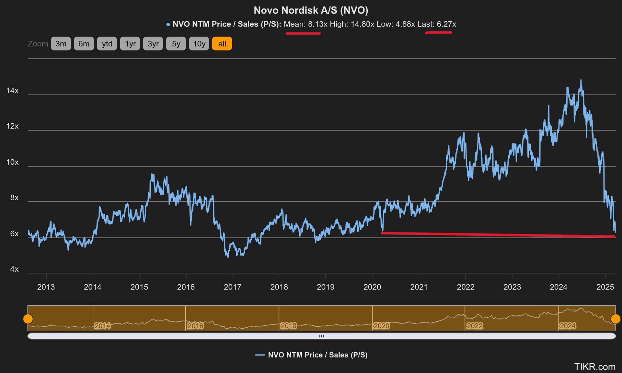The height and width of the screenshot is (373, 622).
Task: Click the 2020 marker in navigator
Action: pyautogui.click(x=382, y=326)
